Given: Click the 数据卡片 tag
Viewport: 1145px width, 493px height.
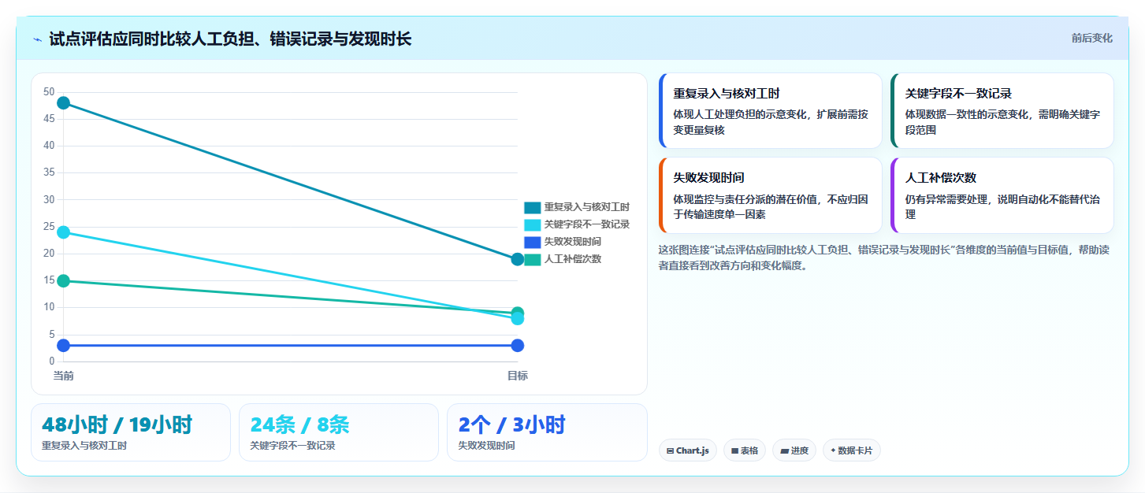Looking at the screenshot, I should tap(851, 450).
